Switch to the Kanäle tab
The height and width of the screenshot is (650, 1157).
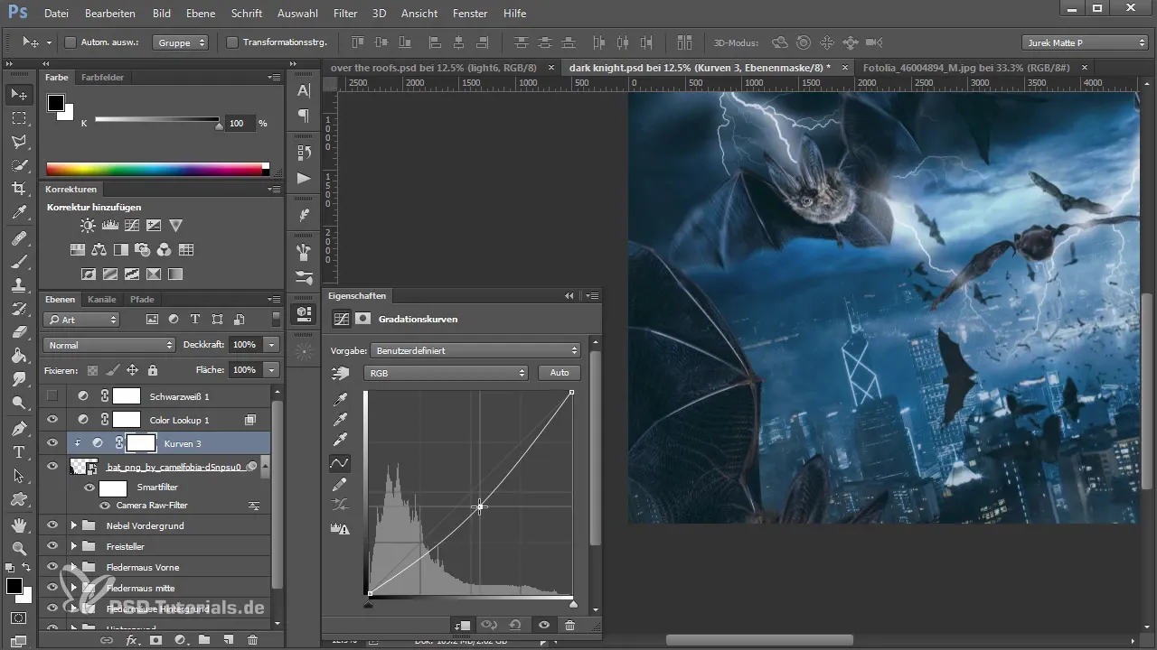(x=101, y=299)
